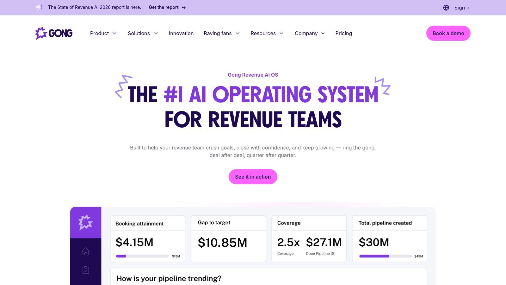This screenshot has height=285, width=506.
Task: Click the Gong logo in the navigation bar
Action: click(54, 33)
